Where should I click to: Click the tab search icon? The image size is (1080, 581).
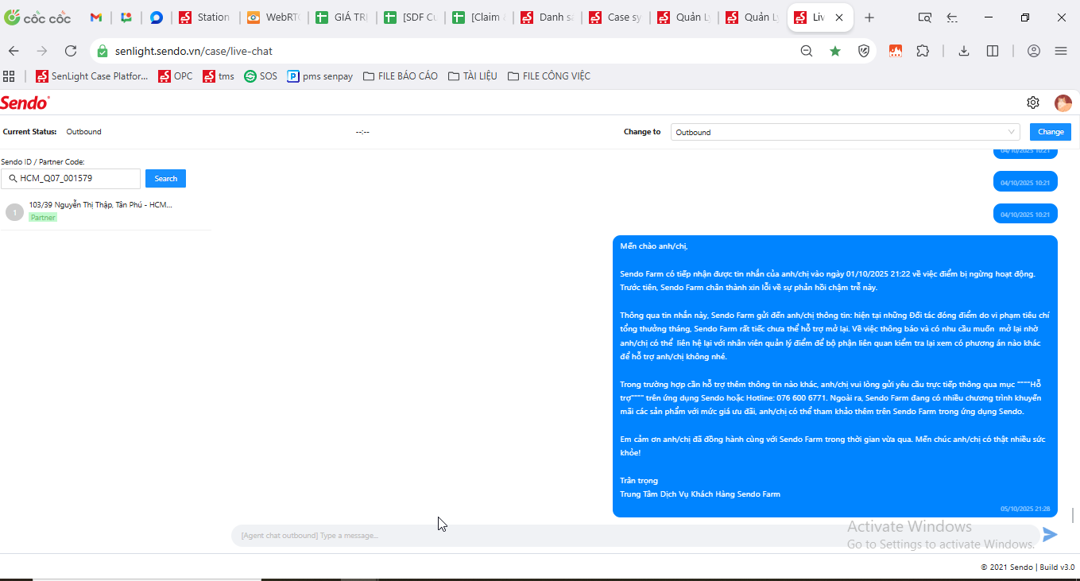[x=924, y=17]
